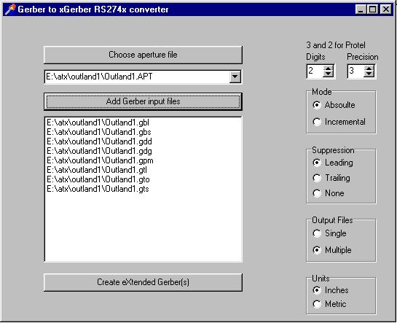Click Create eXtended Gerber(s) button
397x323 pixels.
pos(143,282)
